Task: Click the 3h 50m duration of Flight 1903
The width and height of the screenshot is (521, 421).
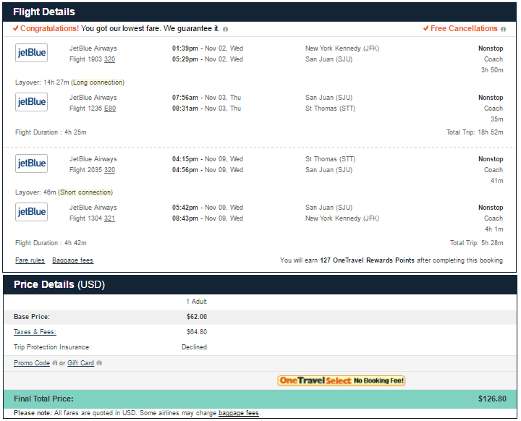Action: 492,70
